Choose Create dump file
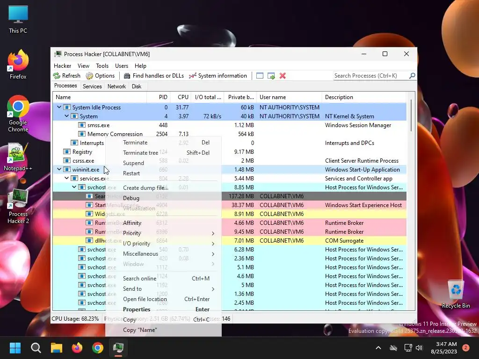The width and height of the screenshot is (479, 359). (x=163, y=188)
